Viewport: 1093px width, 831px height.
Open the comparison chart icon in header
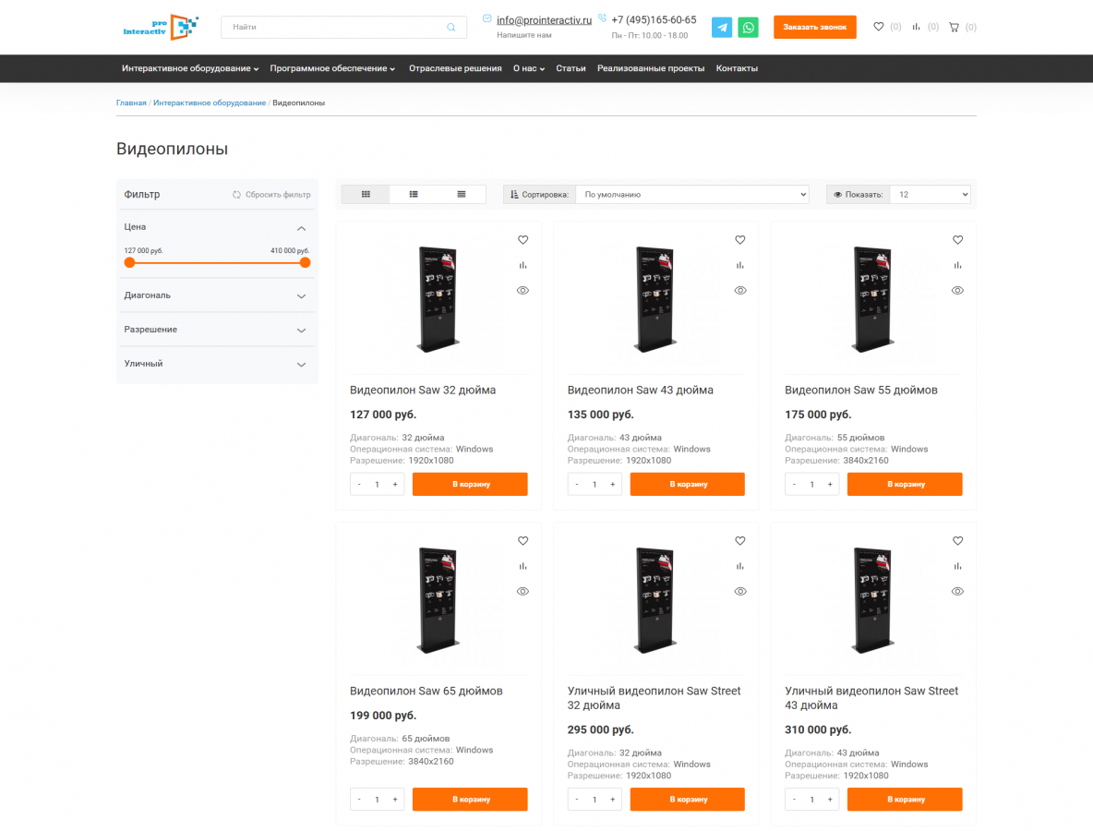click(916, 28)
